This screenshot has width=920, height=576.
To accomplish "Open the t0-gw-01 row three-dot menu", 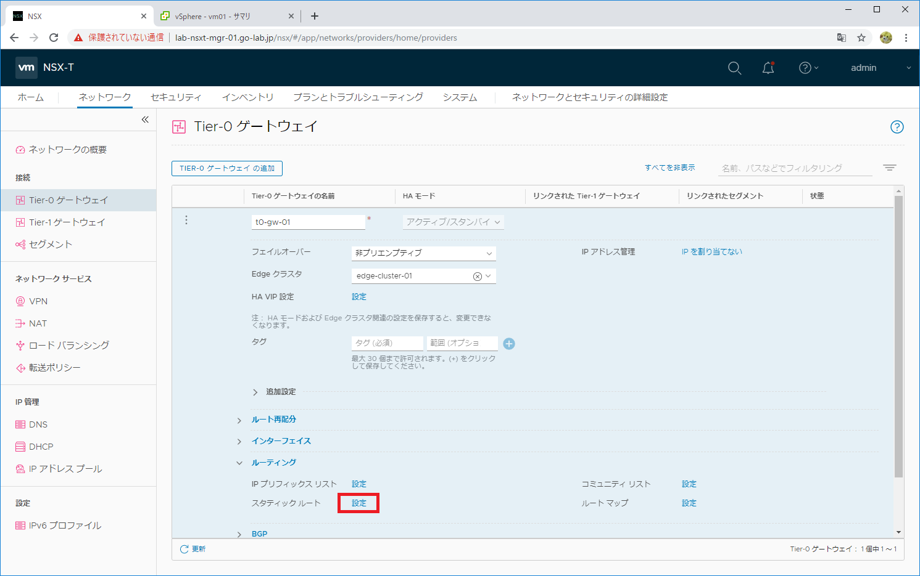I will (x=186, y=220).
